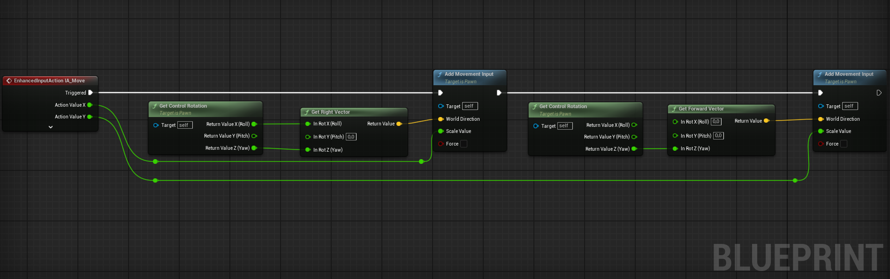Image resolution: width=890 pixels, height=279 pixels.
Task: Click Target pin on second Add Movement Input
Action: coord(821,106)
